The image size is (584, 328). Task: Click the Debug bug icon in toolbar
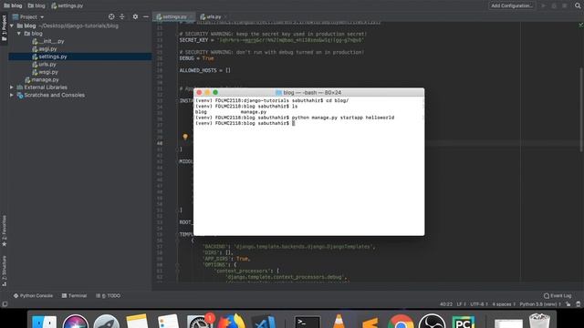554,5
